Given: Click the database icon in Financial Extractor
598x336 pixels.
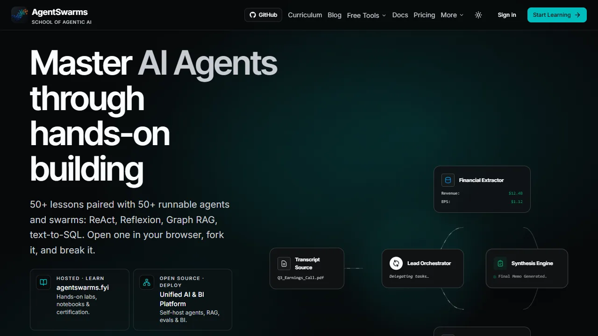Looking at the screenshot, I should click(x=448, y=180).
